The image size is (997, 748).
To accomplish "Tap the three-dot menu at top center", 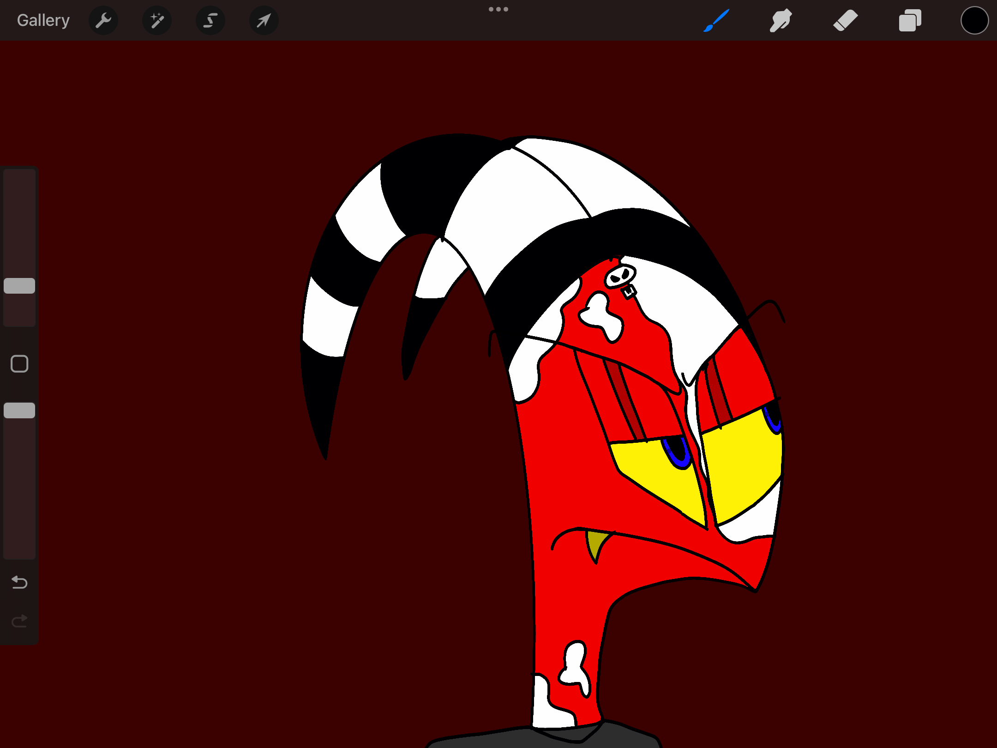I will tap(498, 9).
